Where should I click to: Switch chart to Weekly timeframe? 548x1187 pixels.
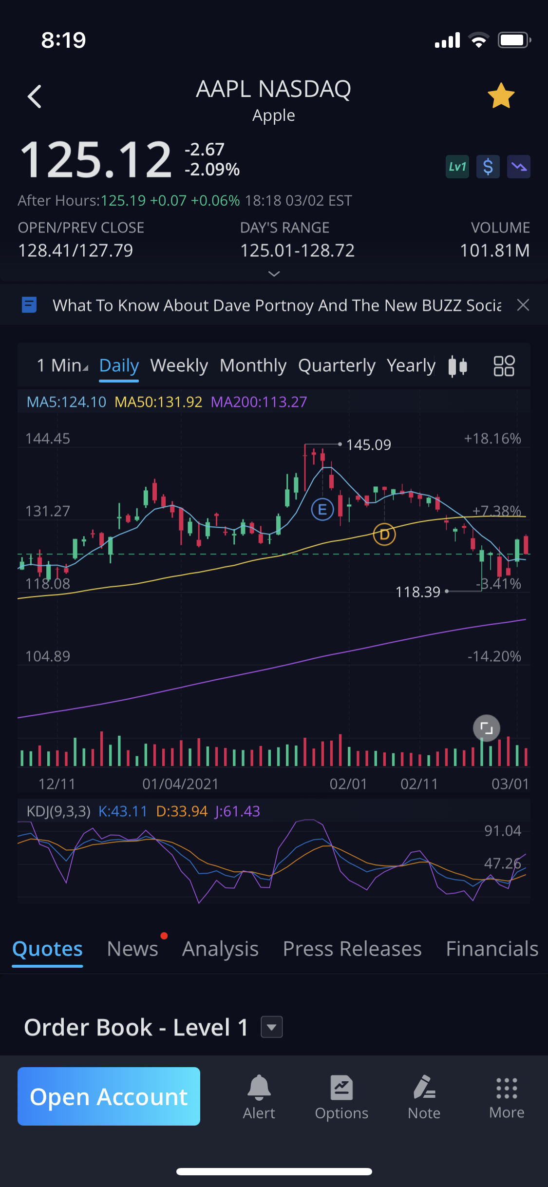[179, 365]
